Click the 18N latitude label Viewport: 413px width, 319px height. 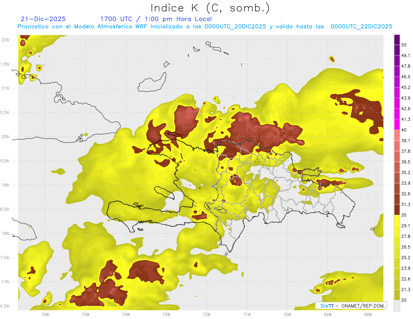5,233
